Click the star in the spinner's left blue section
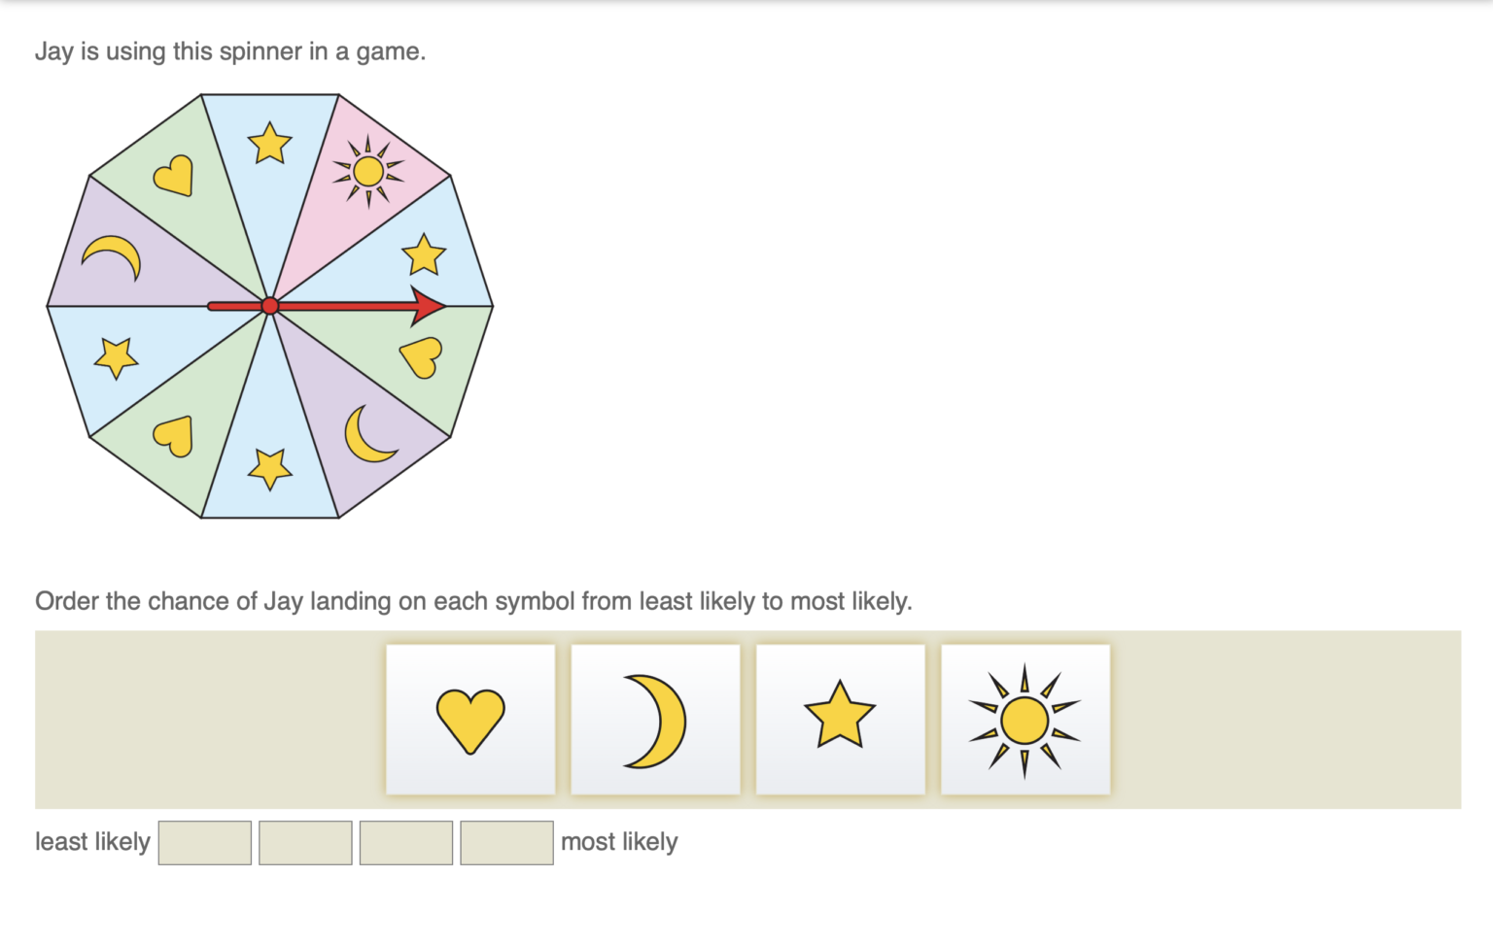This screenshot has width=1493, height=943. click(x=116, y=357)
